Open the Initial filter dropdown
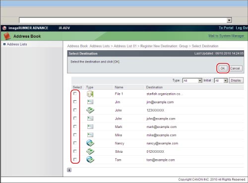This screenshot has height=183, width=248. click(x=221, y=80)
